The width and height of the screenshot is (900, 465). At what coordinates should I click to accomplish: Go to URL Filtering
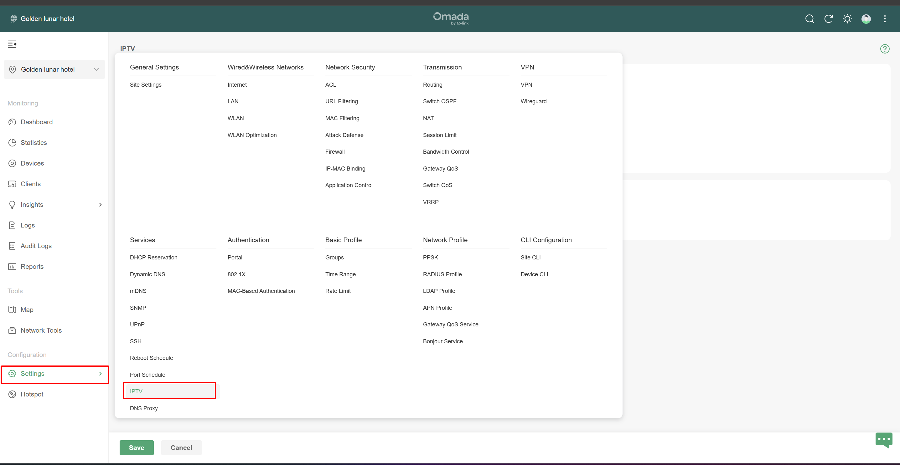pos(341,101)
